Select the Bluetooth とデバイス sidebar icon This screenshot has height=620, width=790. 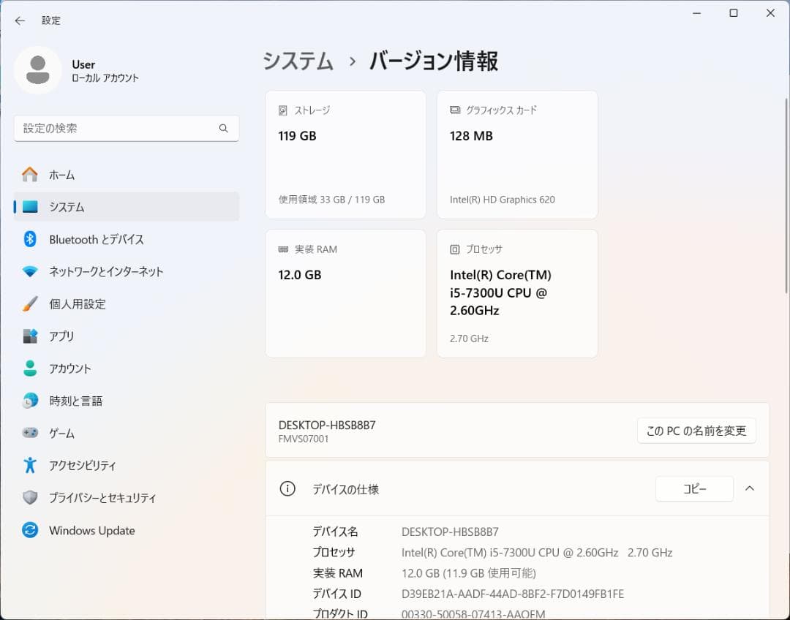coord(29,239)
